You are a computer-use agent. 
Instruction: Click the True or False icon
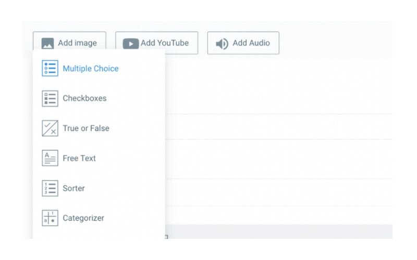50,128
